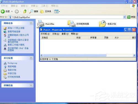This screenshot has height=104, width=138.
Task: Click the 共享文档 folder icon
Action: (x=5, y=74)
